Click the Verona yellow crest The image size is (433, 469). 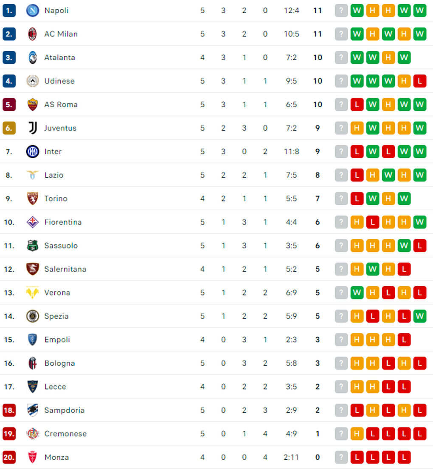pyautogui.click(x=32, y=293)
